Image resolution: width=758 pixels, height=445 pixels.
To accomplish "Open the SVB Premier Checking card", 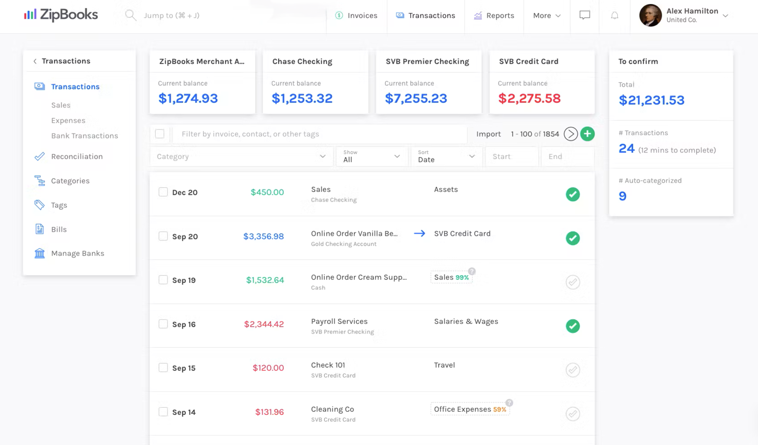I will 429,82.
